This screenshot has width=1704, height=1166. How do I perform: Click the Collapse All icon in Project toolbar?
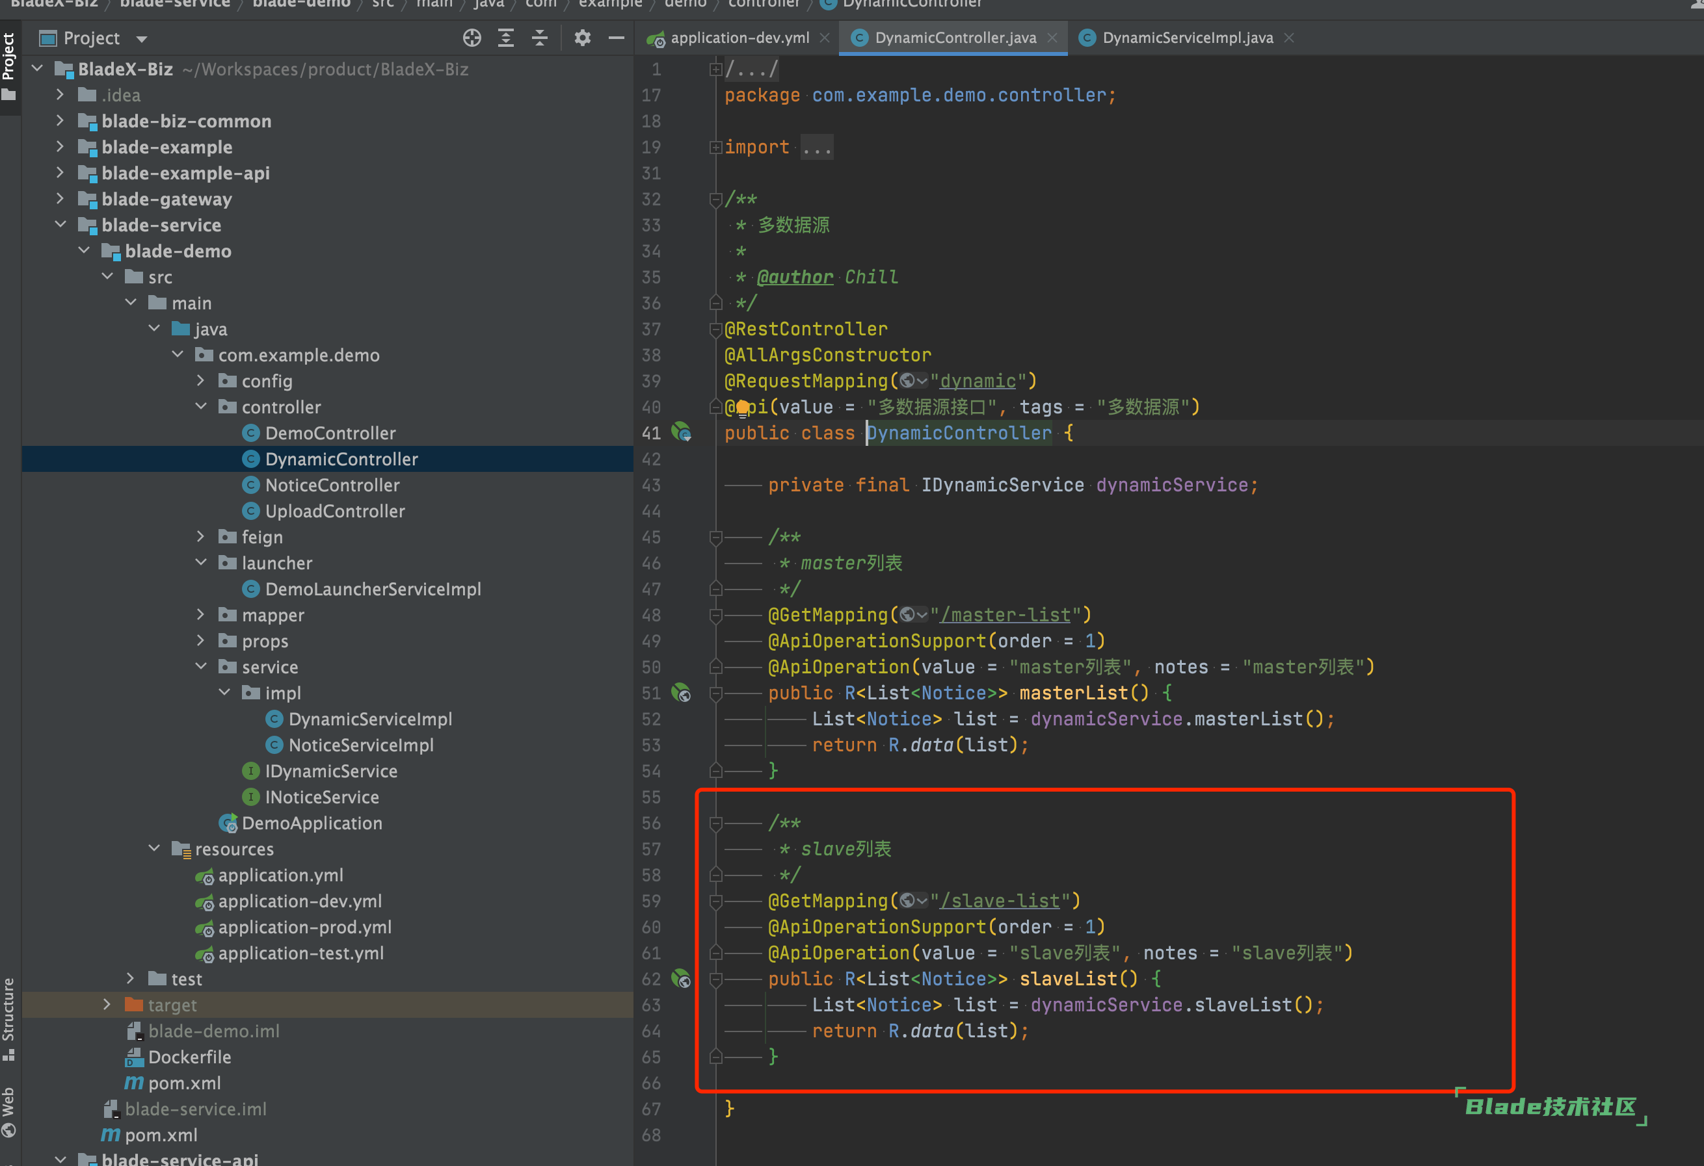point(540,38)
